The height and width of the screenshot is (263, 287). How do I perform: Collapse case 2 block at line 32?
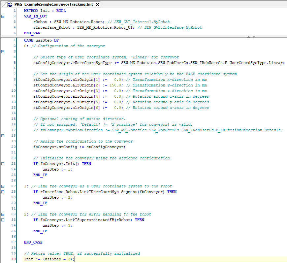pyautogui.click(x=3, y=214)
